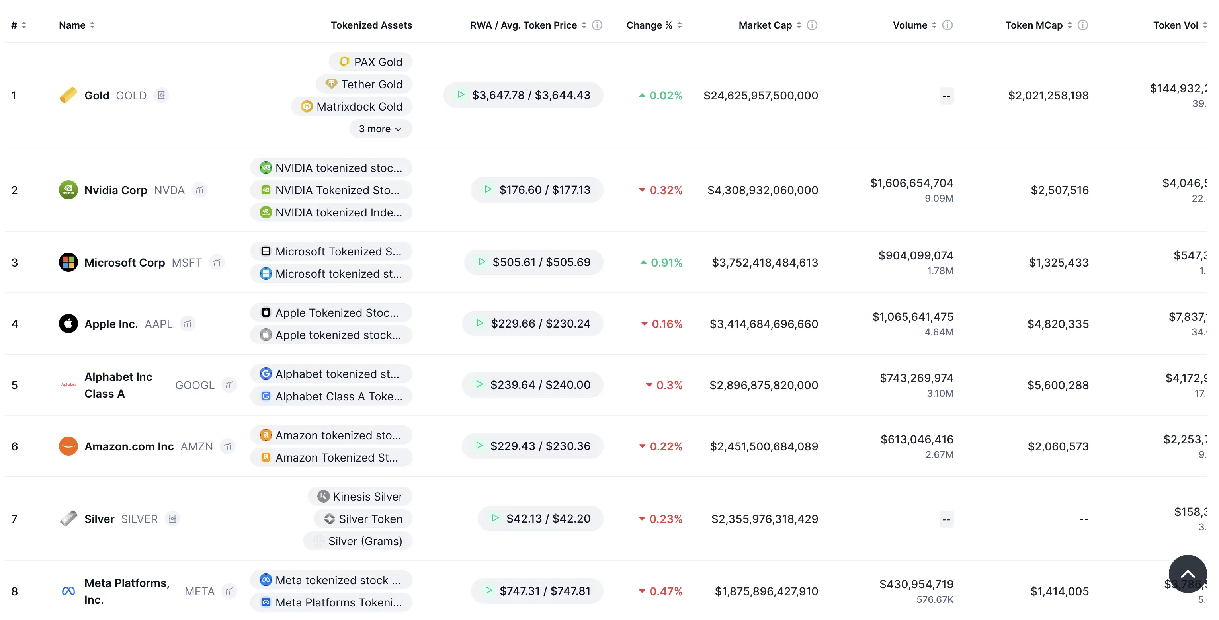Open the Amazon.com Inc asset row name

(x=129, y=446)
